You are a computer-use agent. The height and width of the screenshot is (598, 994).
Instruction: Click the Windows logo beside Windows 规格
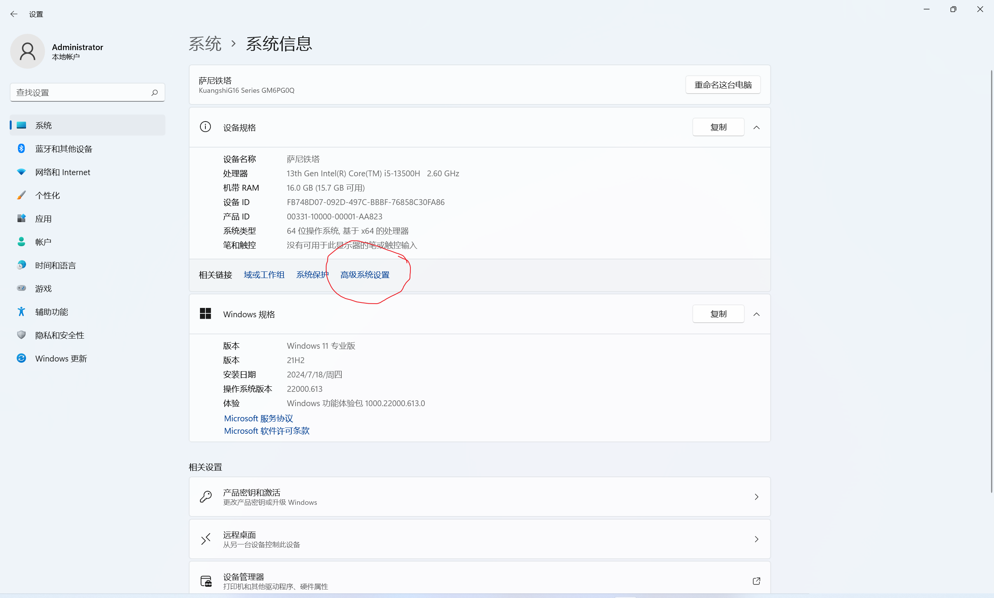coord(205,313)
